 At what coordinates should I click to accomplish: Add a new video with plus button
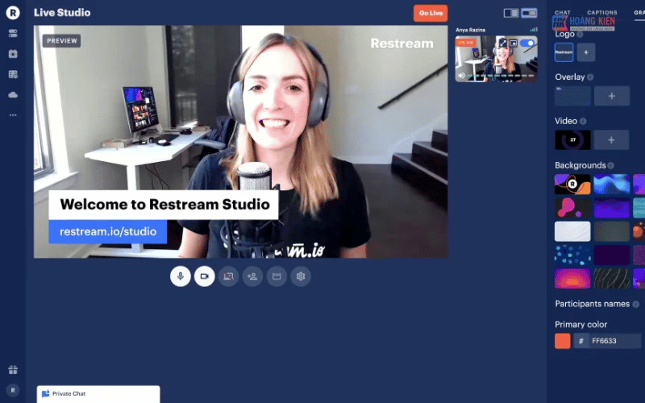pos(611,139)
